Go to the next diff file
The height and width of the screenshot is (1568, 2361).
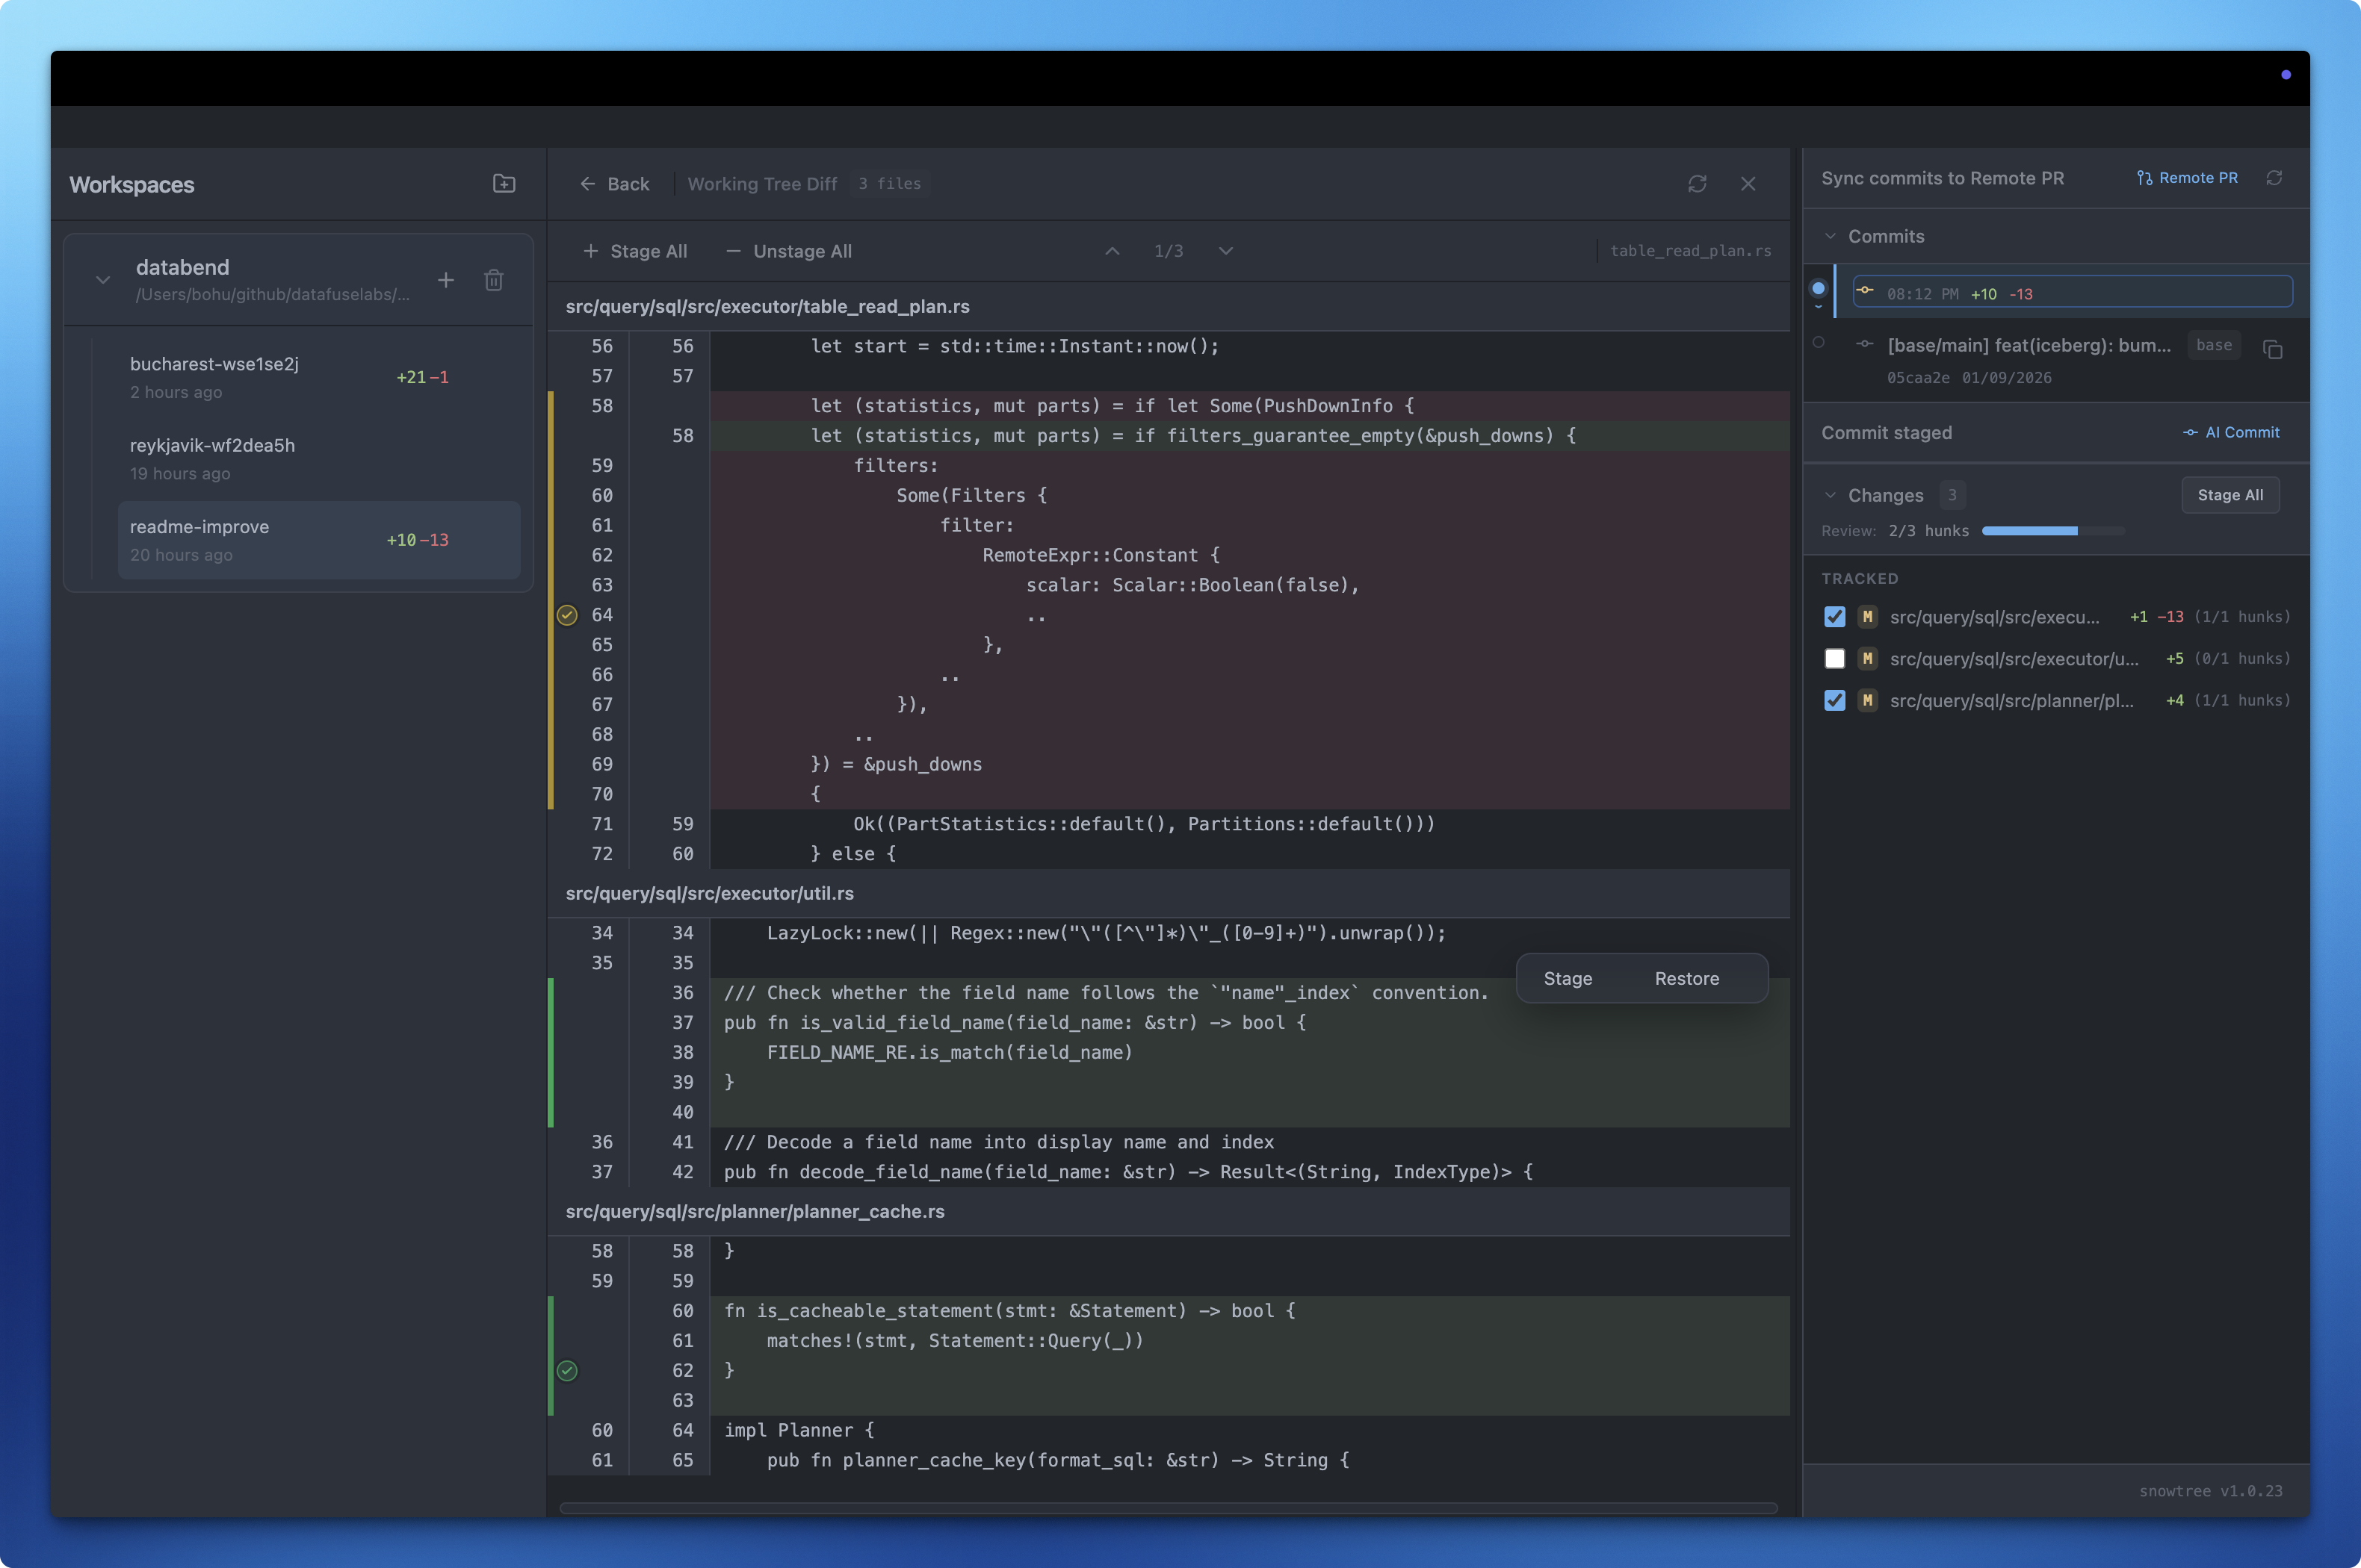[1225, 251]
